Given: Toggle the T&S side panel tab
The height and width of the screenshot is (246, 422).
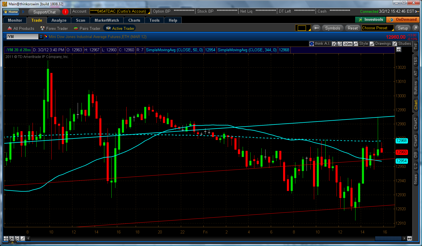Looking at the screenshot, I should pos(416,61).
